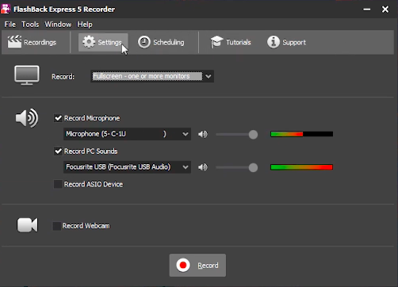Open the Settings label in toolbar
398x287 pixels.
(x=109, y=42)
